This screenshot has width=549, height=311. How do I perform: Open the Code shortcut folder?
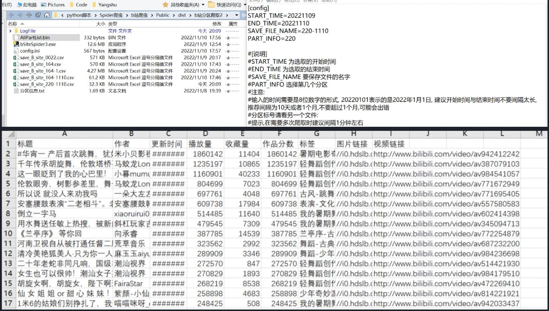tap(78, 5)
